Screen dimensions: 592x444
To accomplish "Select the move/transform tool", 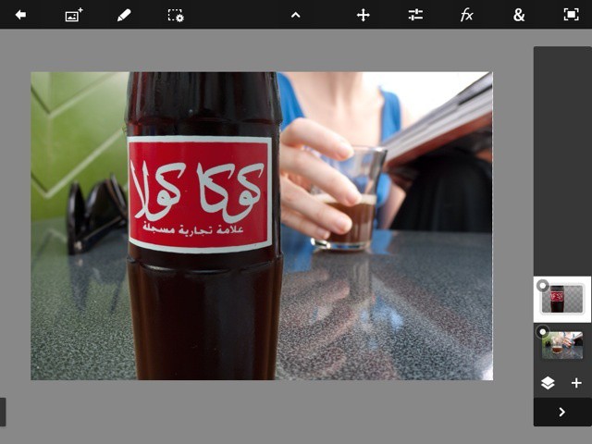I will tap(364, 15).
